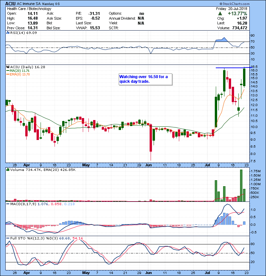Click the green MA(20) legend line marker
The height and width of the screenshot is (276, 266).
[x=8, y=70]
